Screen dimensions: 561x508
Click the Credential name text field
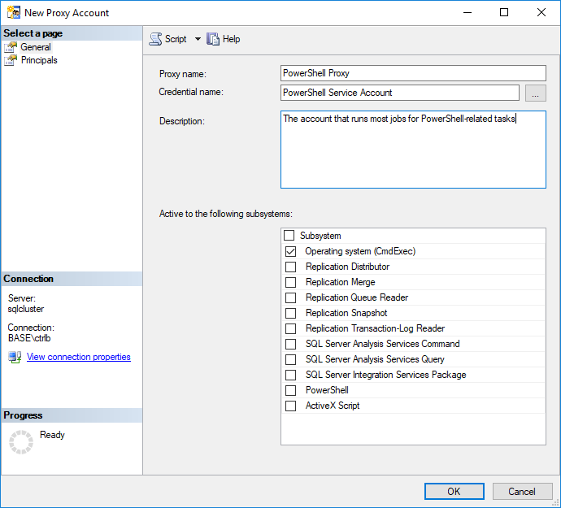(398, 93)
